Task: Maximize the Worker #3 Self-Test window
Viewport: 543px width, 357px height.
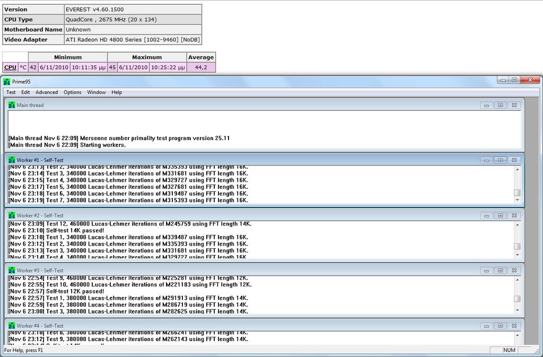Action: click(501, 270)
